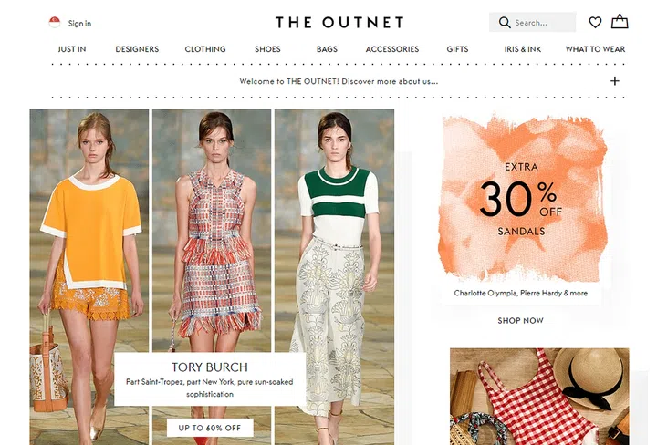The image size is (657, 445).
Task: Click the Sign in link
Action: coord(79,24)
